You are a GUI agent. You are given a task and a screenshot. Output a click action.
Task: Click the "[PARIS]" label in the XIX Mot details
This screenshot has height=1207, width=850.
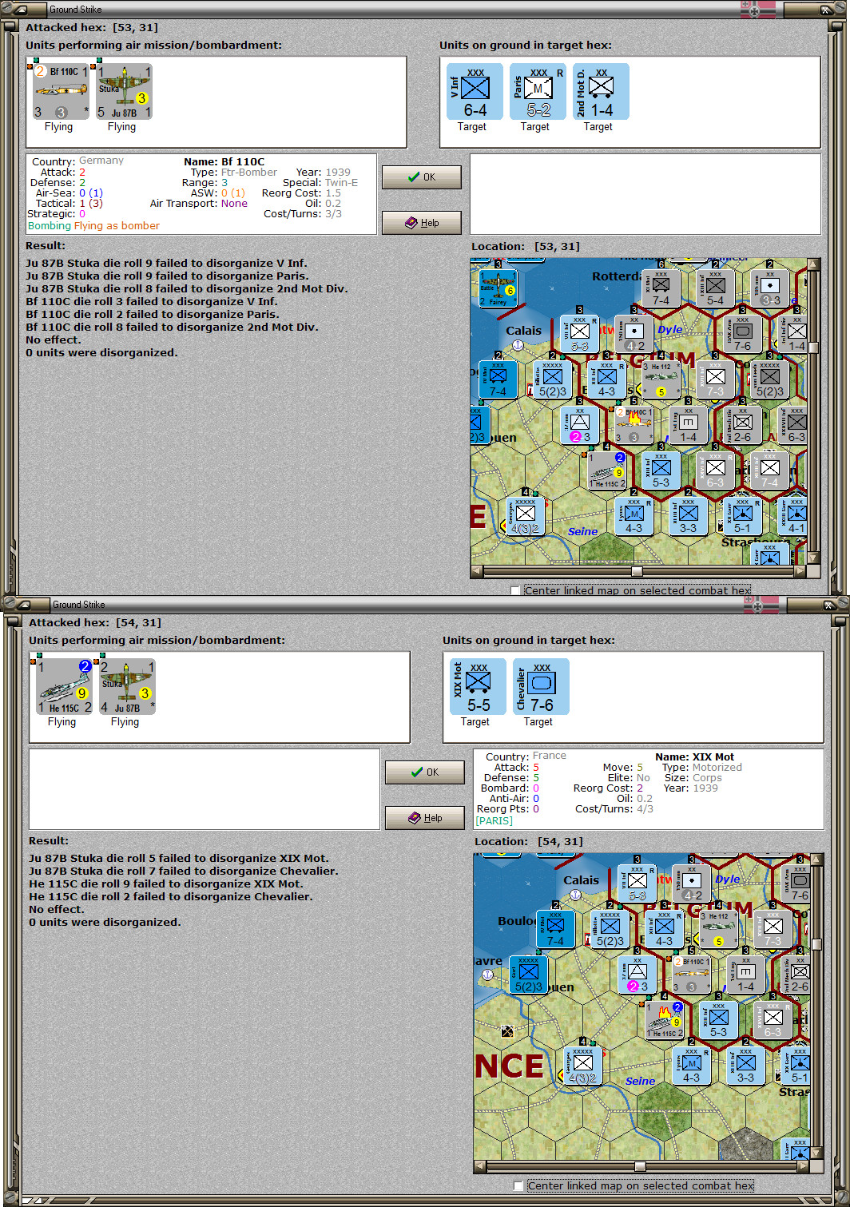[x=494, y=820]
